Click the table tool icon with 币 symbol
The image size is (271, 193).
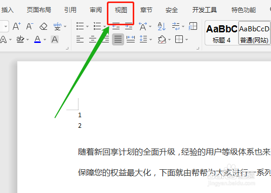[x=193, y=26]
